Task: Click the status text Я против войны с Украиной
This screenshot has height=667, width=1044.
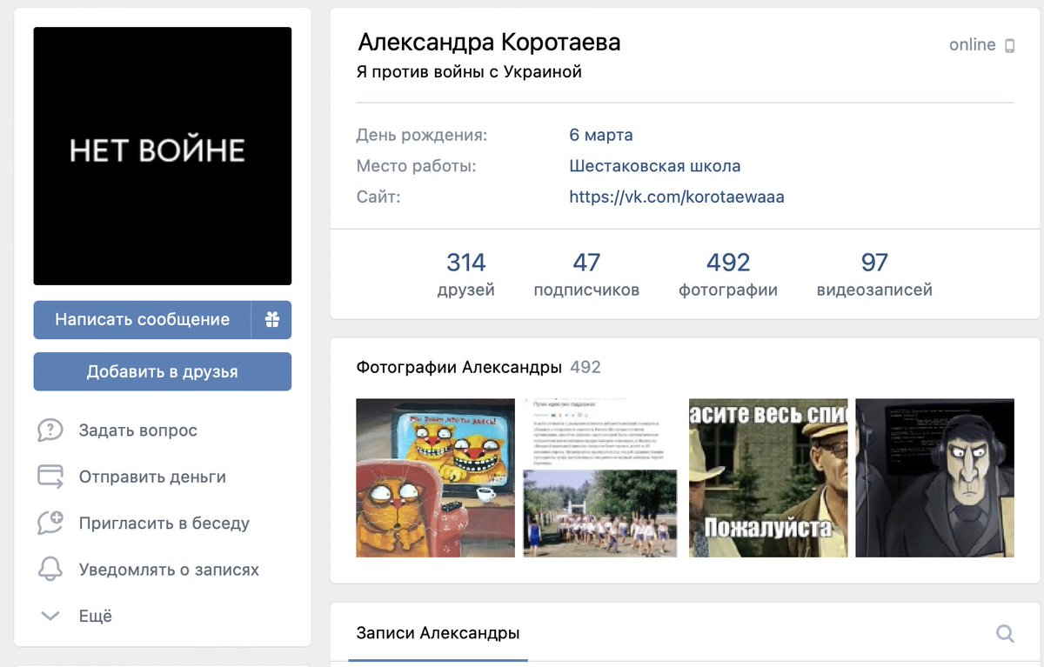Action: pyautogui.click(x=469, y=72)
